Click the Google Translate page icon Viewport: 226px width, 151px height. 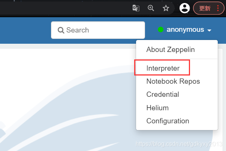136,8
